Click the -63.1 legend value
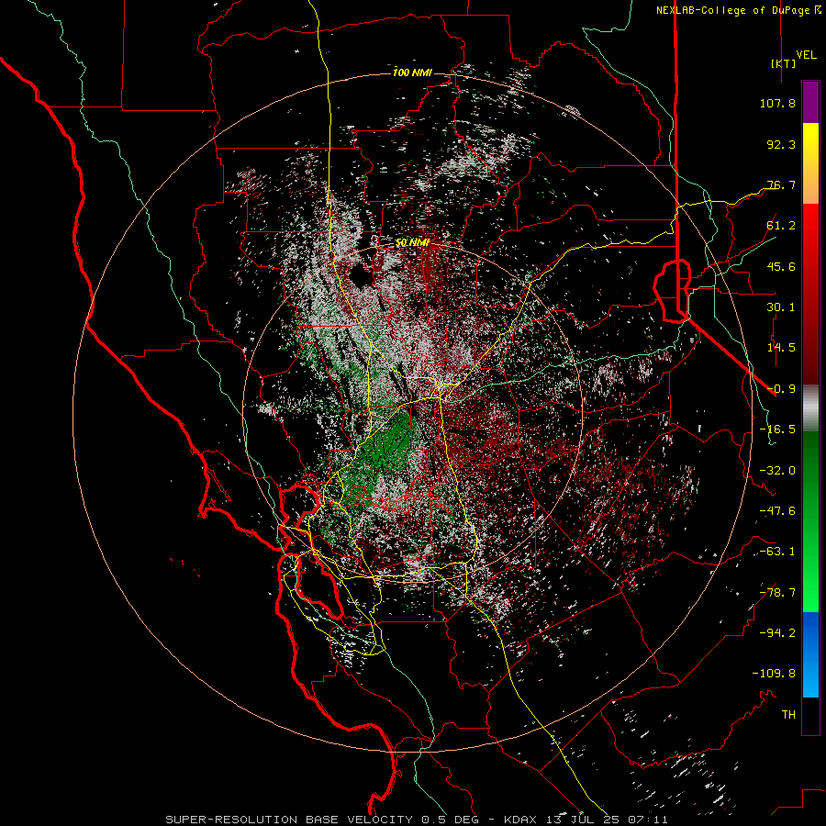Viewport: 826px width, 826px height. (x=777, y=552)
